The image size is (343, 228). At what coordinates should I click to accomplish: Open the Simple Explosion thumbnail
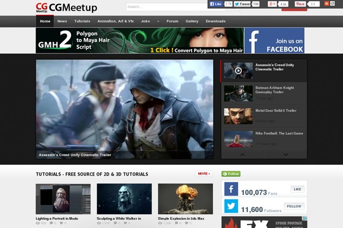185,199
